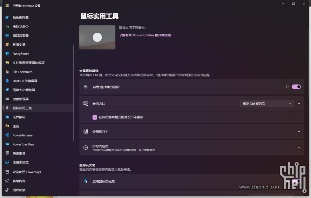
Task: Select the 未找到命令 sidebar icon
Action: coord(7,27)
